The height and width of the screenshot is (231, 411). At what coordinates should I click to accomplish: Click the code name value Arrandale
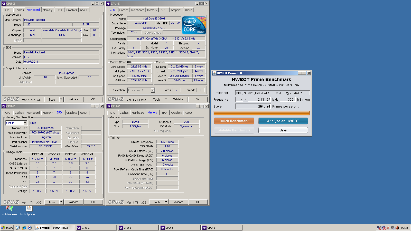pos(141,23)
